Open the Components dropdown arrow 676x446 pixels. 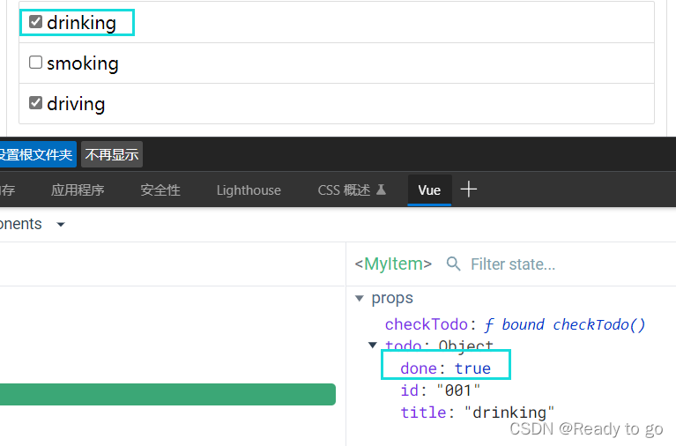click(61, 224)
